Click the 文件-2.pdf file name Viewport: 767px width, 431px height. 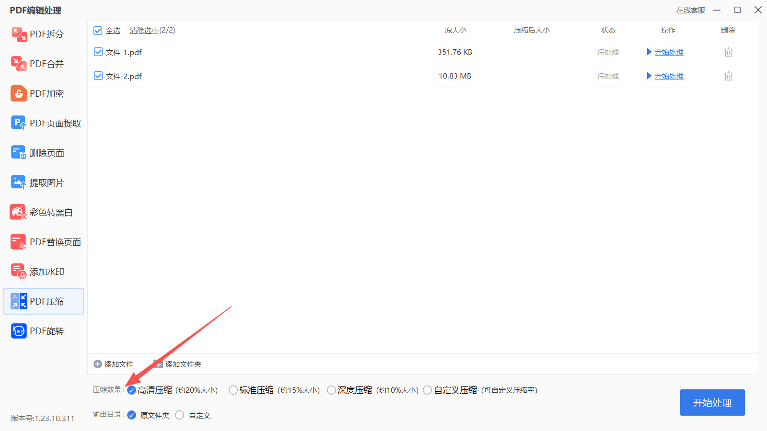click(124, 76)
